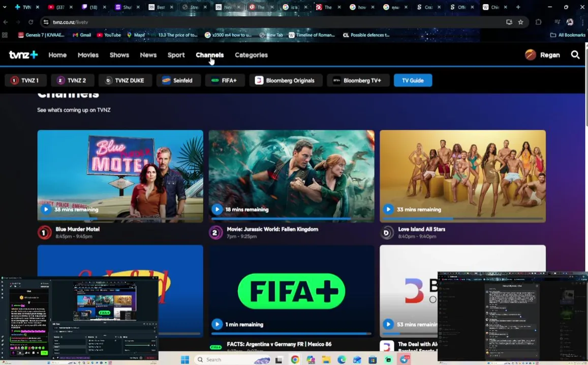Click the Blue Murder Motel title text
The width and height of the screenshot is (588, 365).
coord(78,229)
